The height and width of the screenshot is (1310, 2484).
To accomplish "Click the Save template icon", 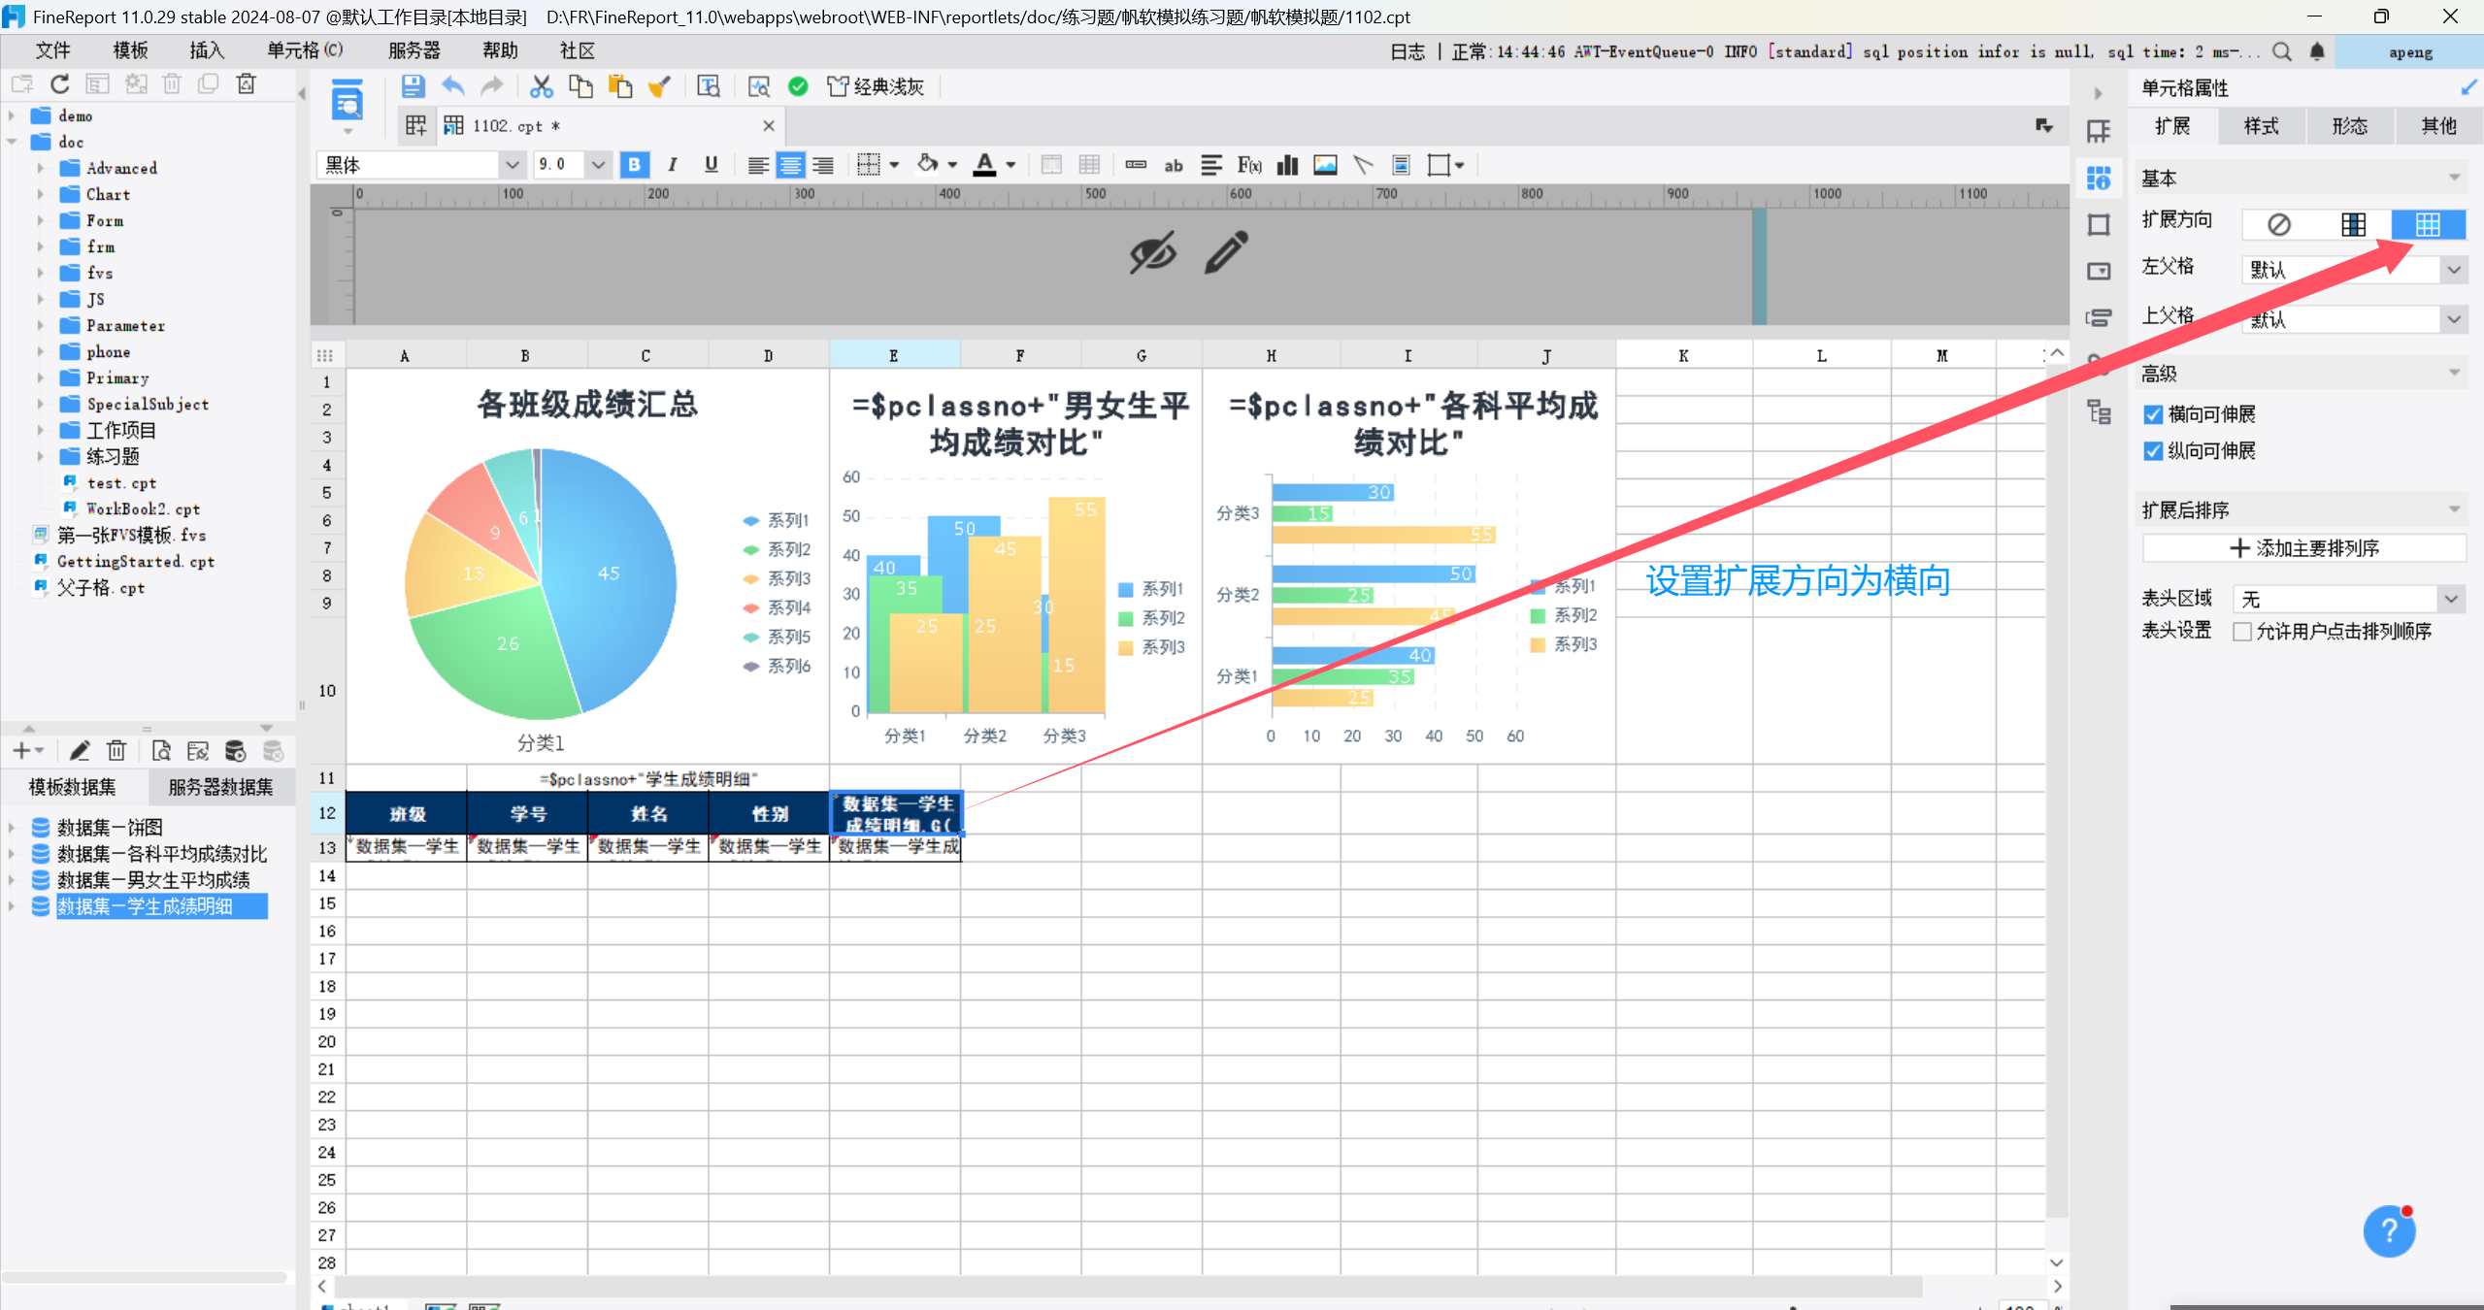I will point(413,86).
